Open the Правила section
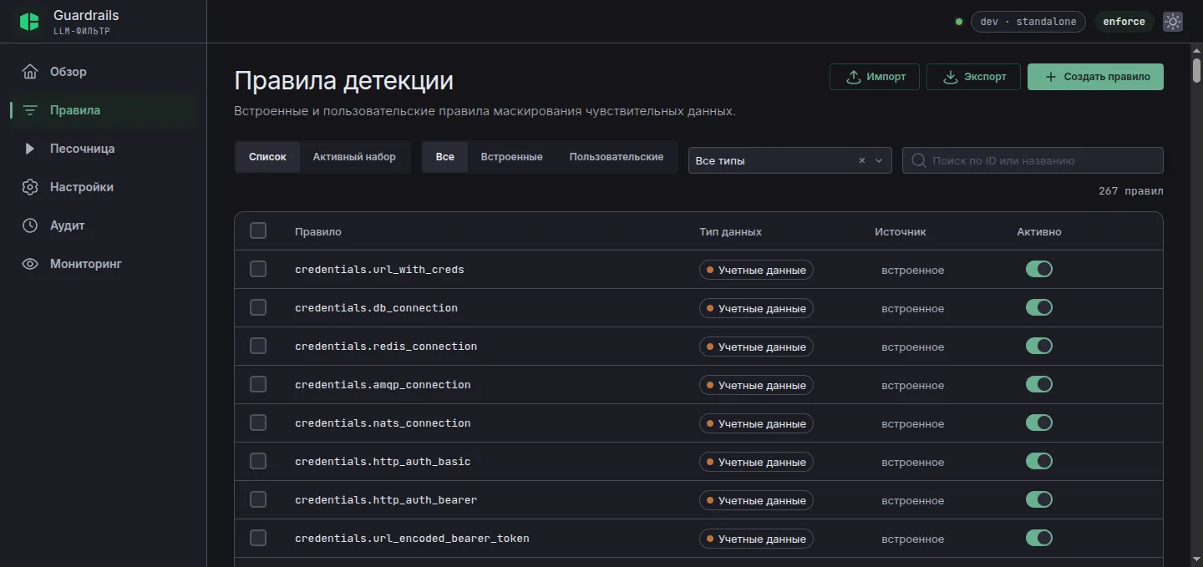 104,110
